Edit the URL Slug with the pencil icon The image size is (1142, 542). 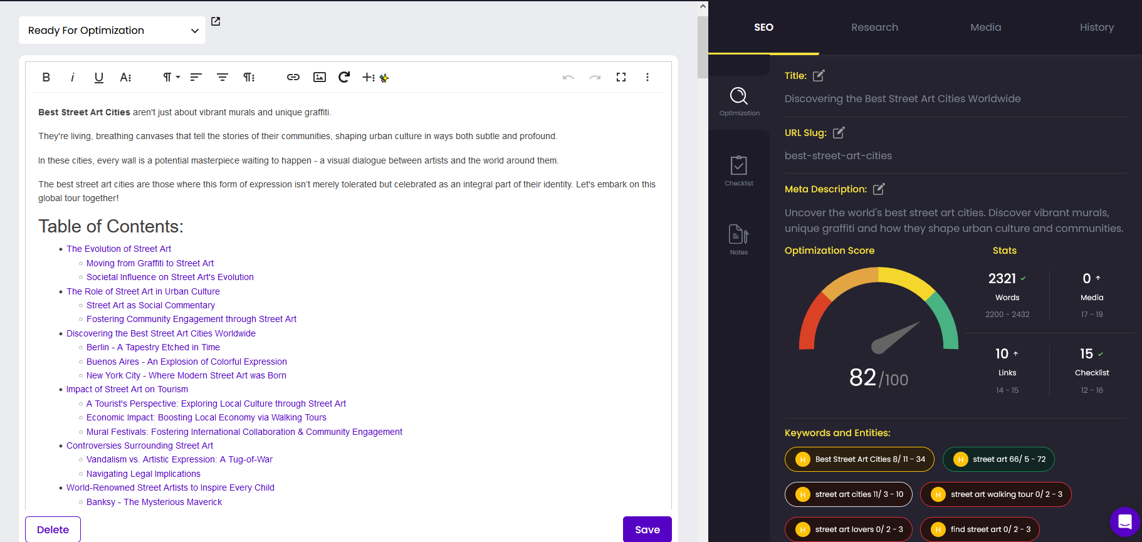(x=839, y=133)
